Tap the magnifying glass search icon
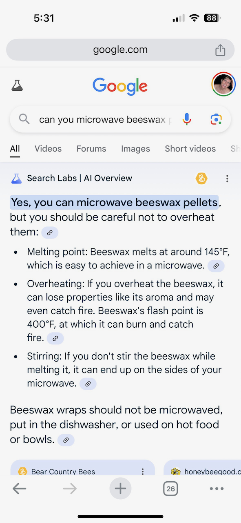 [24, 119]
